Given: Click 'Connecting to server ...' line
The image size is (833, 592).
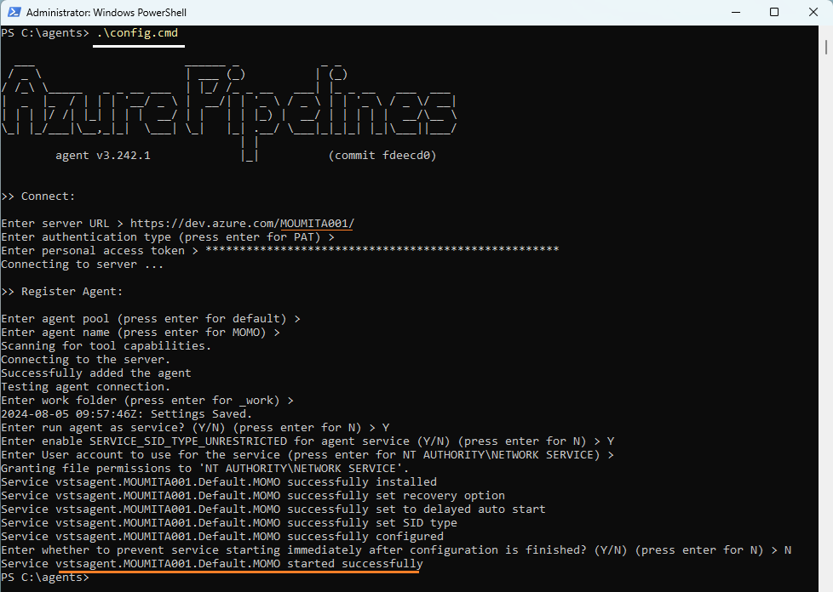Looking at the screenshot, I should click(82, 265).
